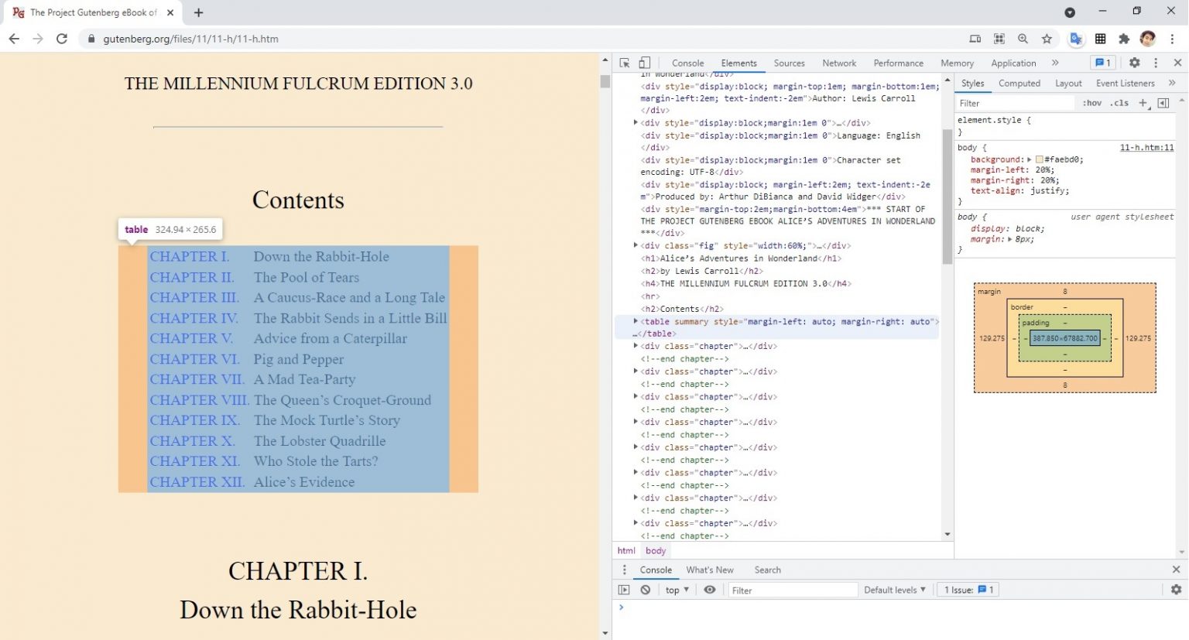The height and width of the screenshot is (640, 1189).
Task: Expand the table element in DOM tree
Action: point(636,321)
